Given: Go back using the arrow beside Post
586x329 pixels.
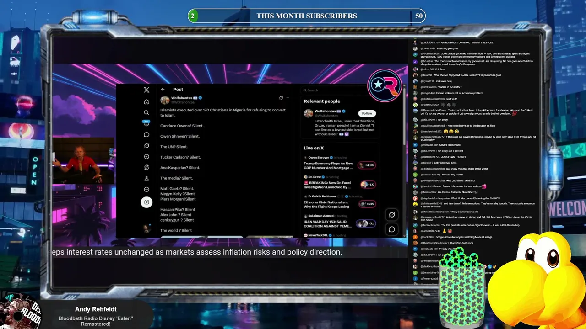Looking at the screenshot, I should point(163,90).
